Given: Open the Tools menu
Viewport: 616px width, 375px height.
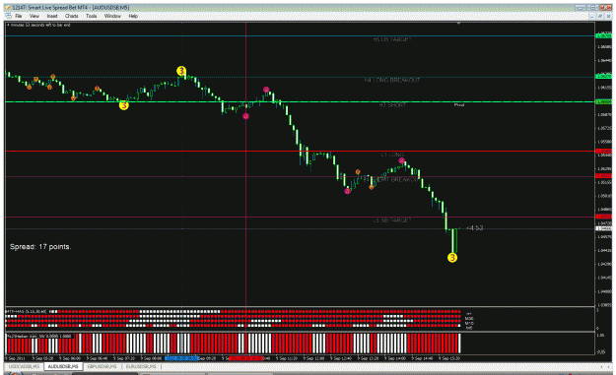Looking at the screenshot, I should tap(91, 16).
